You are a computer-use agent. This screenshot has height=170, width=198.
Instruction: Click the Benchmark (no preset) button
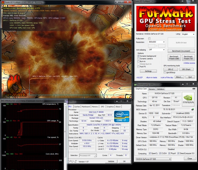[x=181, y=51]
